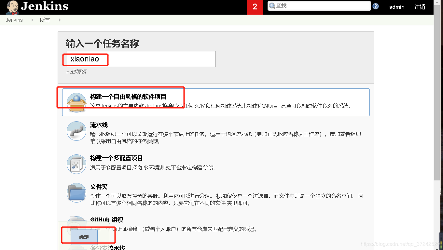Click the 确定 confirm button
The image size is (443, 250).
click(84, 237)
